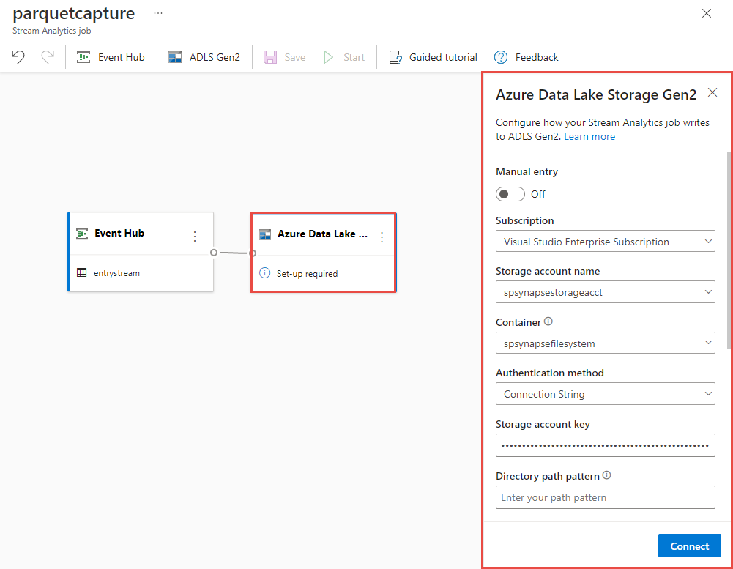
Task: Add an Event Hub input from toolbar
Action: [x=111, y=57]
